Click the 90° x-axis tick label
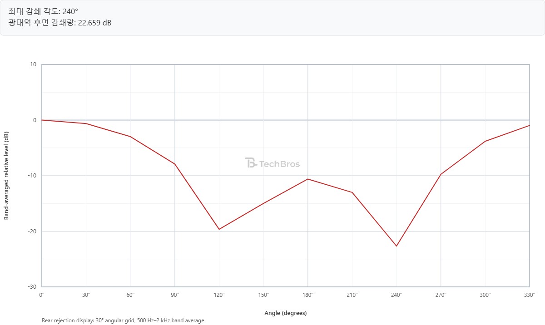Screen dimensions: 545x325 175,295
